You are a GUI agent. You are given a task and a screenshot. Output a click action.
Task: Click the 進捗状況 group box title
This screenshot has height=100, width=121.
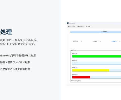(73, 51)
